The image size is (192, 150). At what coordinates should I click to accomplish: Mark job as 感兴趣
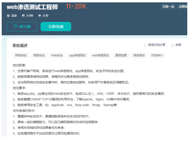22,27
